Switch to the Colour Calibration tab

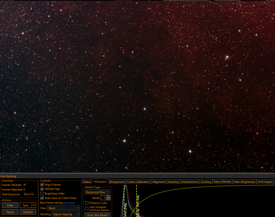tap(138, 182)
